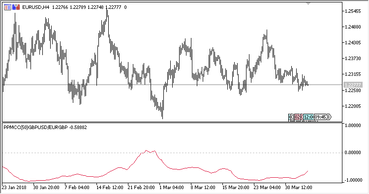This screenshot has height=194, width=369.
Task: Click the -1.00000 indicator scale value
Action: pyautogui.click(x=353, y=180)
